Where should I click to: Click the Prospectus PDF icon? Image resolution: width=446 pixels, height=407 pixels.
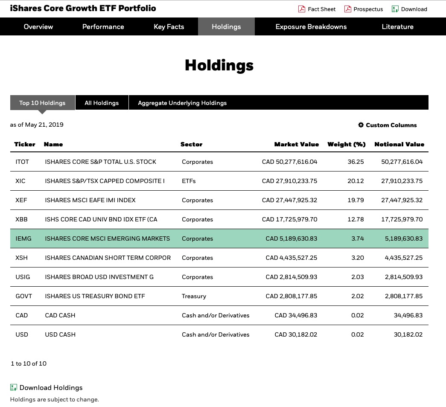(348, 9)
